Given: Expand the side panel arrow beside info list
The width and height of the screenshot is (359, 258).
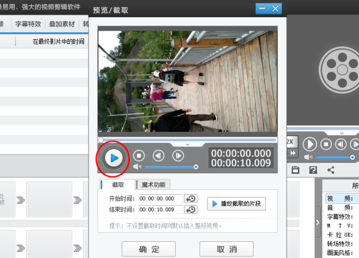Looking at the screenshot, I should [x=318, y=222].
